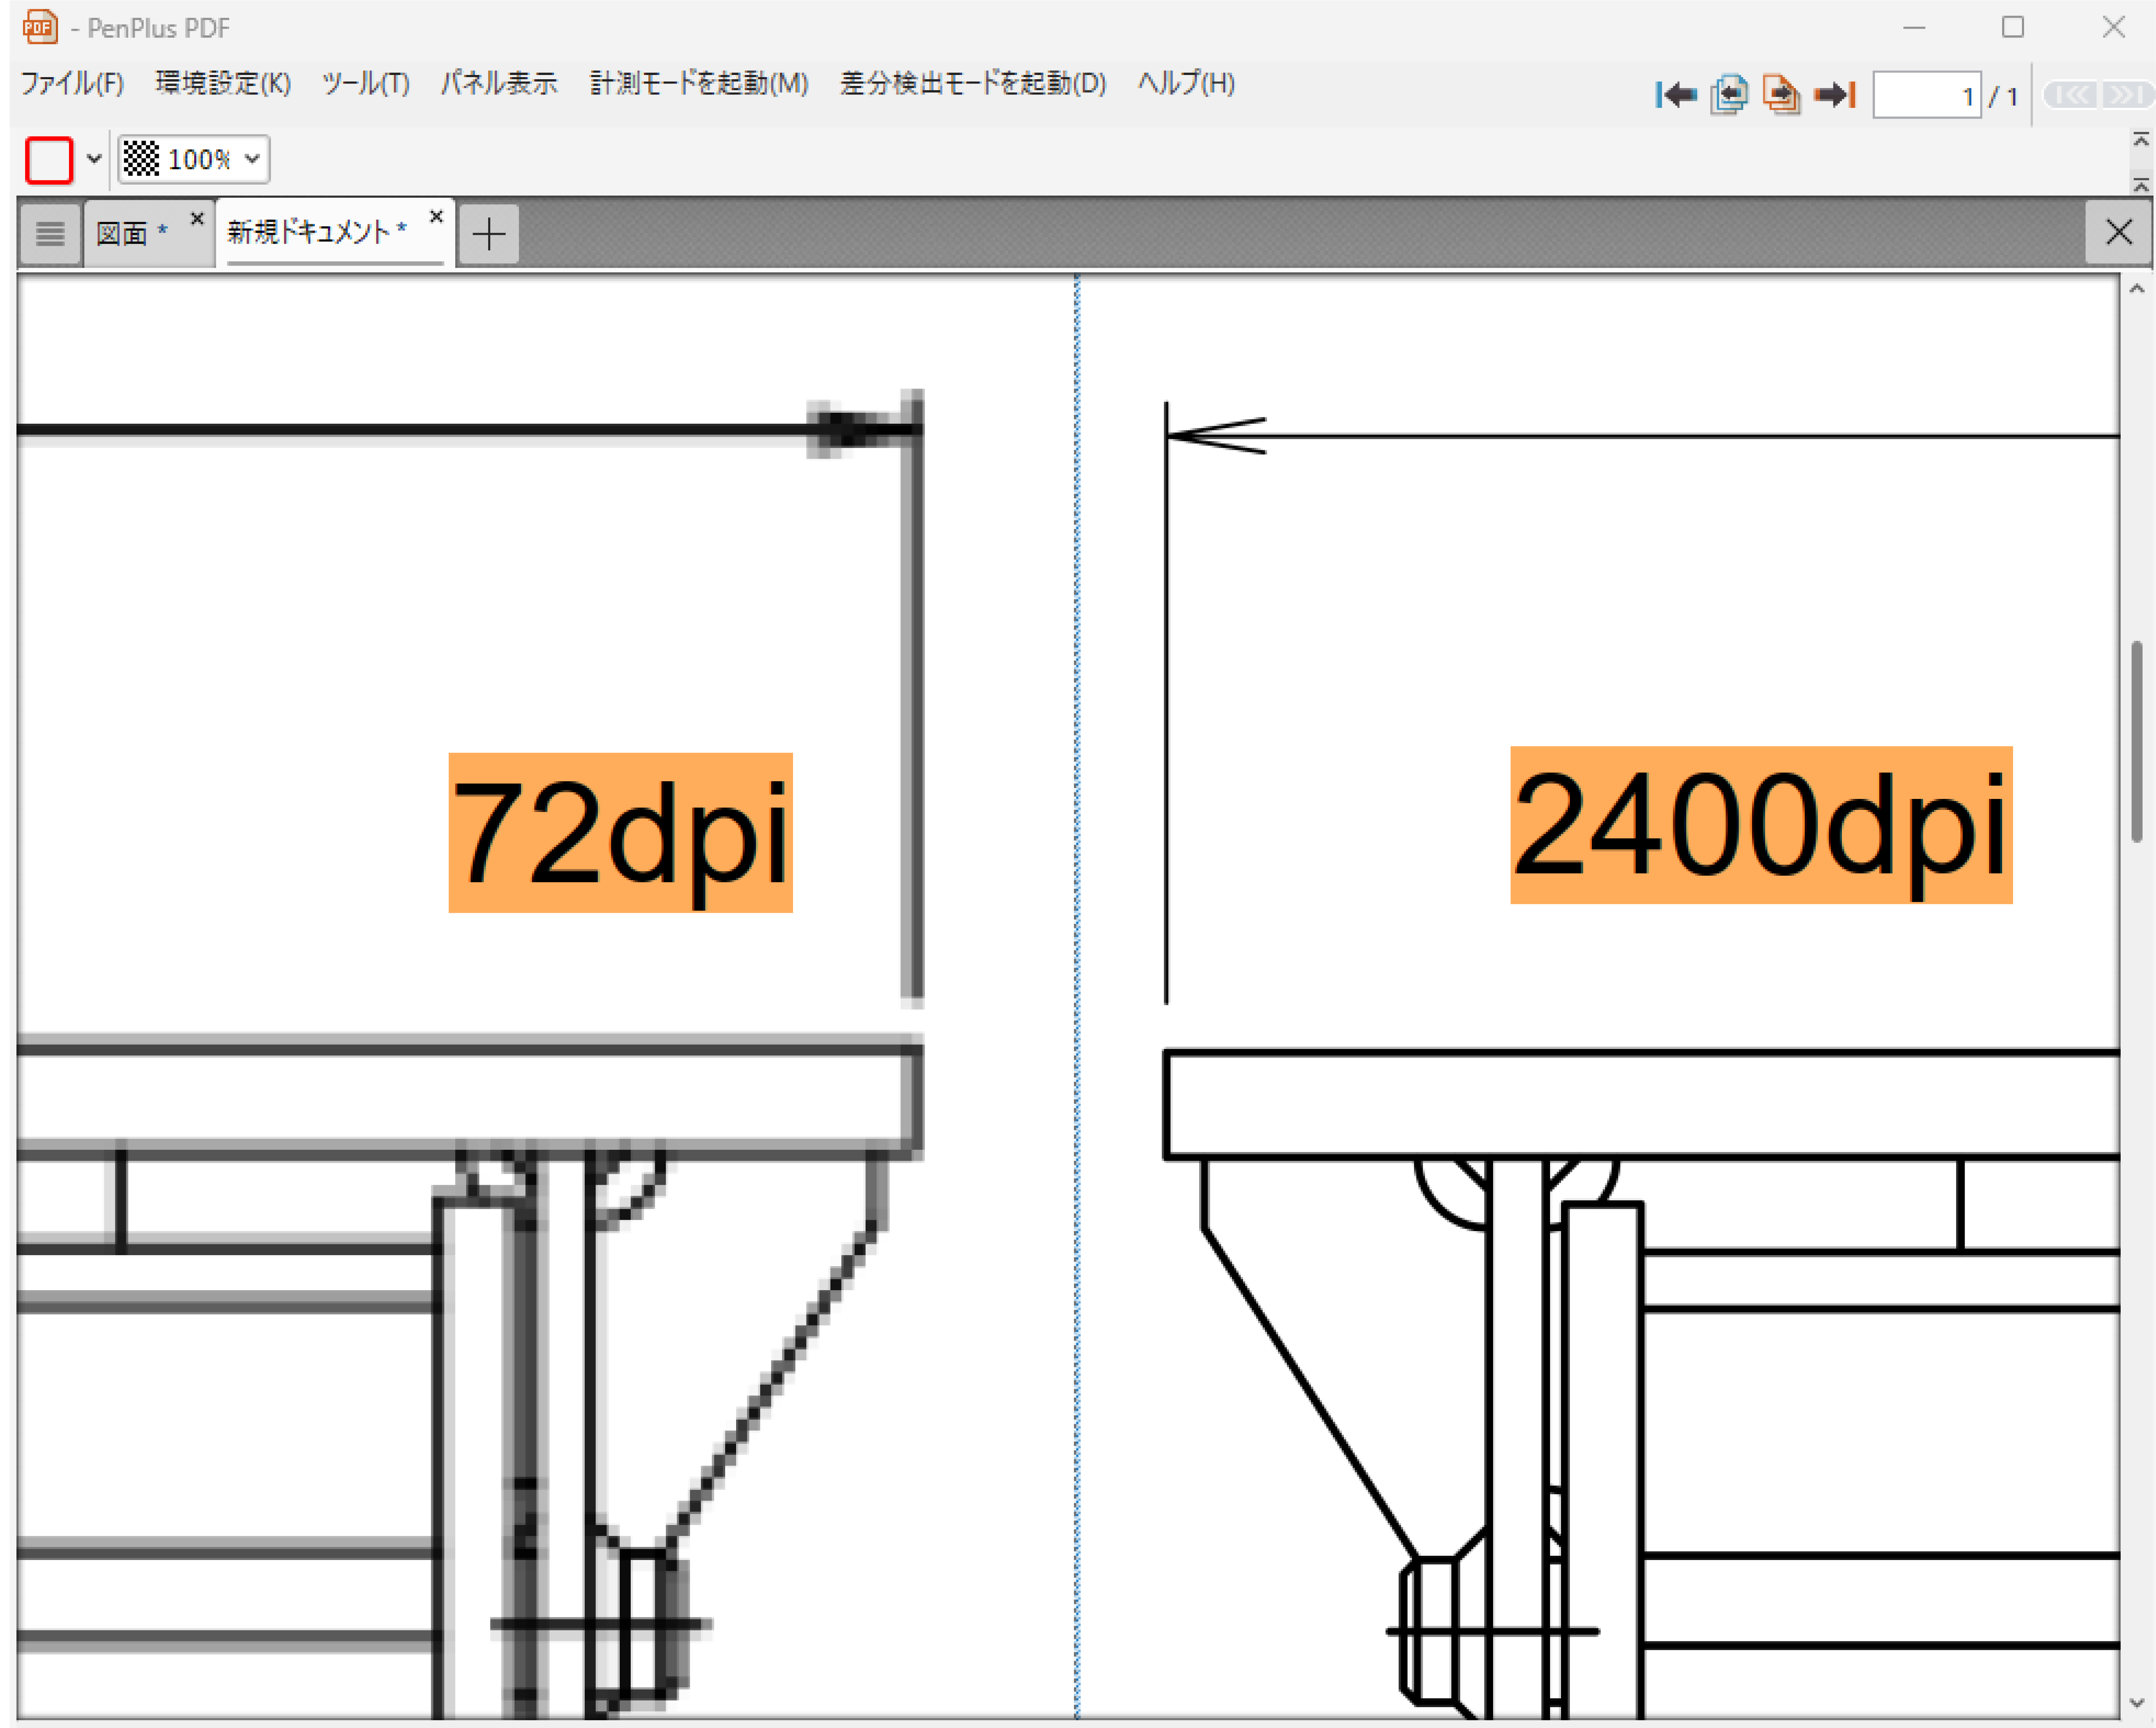
Task: Close the 図面 tab
Action: (x=197, y=218)
